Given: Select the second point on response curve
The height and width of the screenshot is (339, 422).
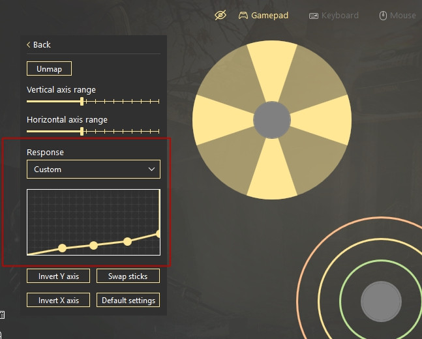Looking at the screenshot, I should pyautogui.click(x=93, y=245).
